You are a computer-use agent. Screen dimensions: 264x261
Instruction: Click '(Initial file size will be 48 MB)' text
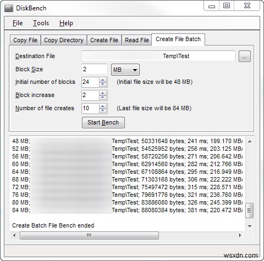pyautogui.click(x=155, y=82)
